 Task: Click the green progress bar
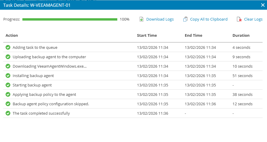click(x=70, y=19)
